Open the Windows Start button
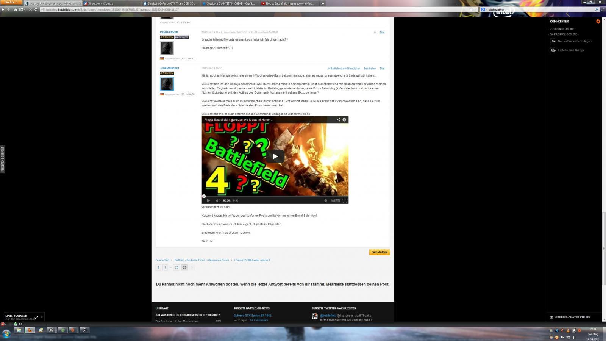 [x=6, y=334]
